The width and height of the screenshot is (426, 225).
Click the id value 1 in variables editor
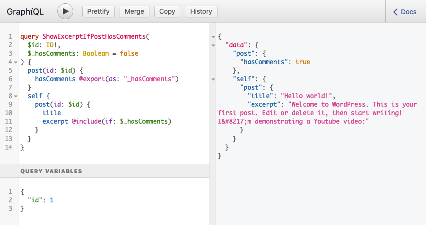coord(52,200)
